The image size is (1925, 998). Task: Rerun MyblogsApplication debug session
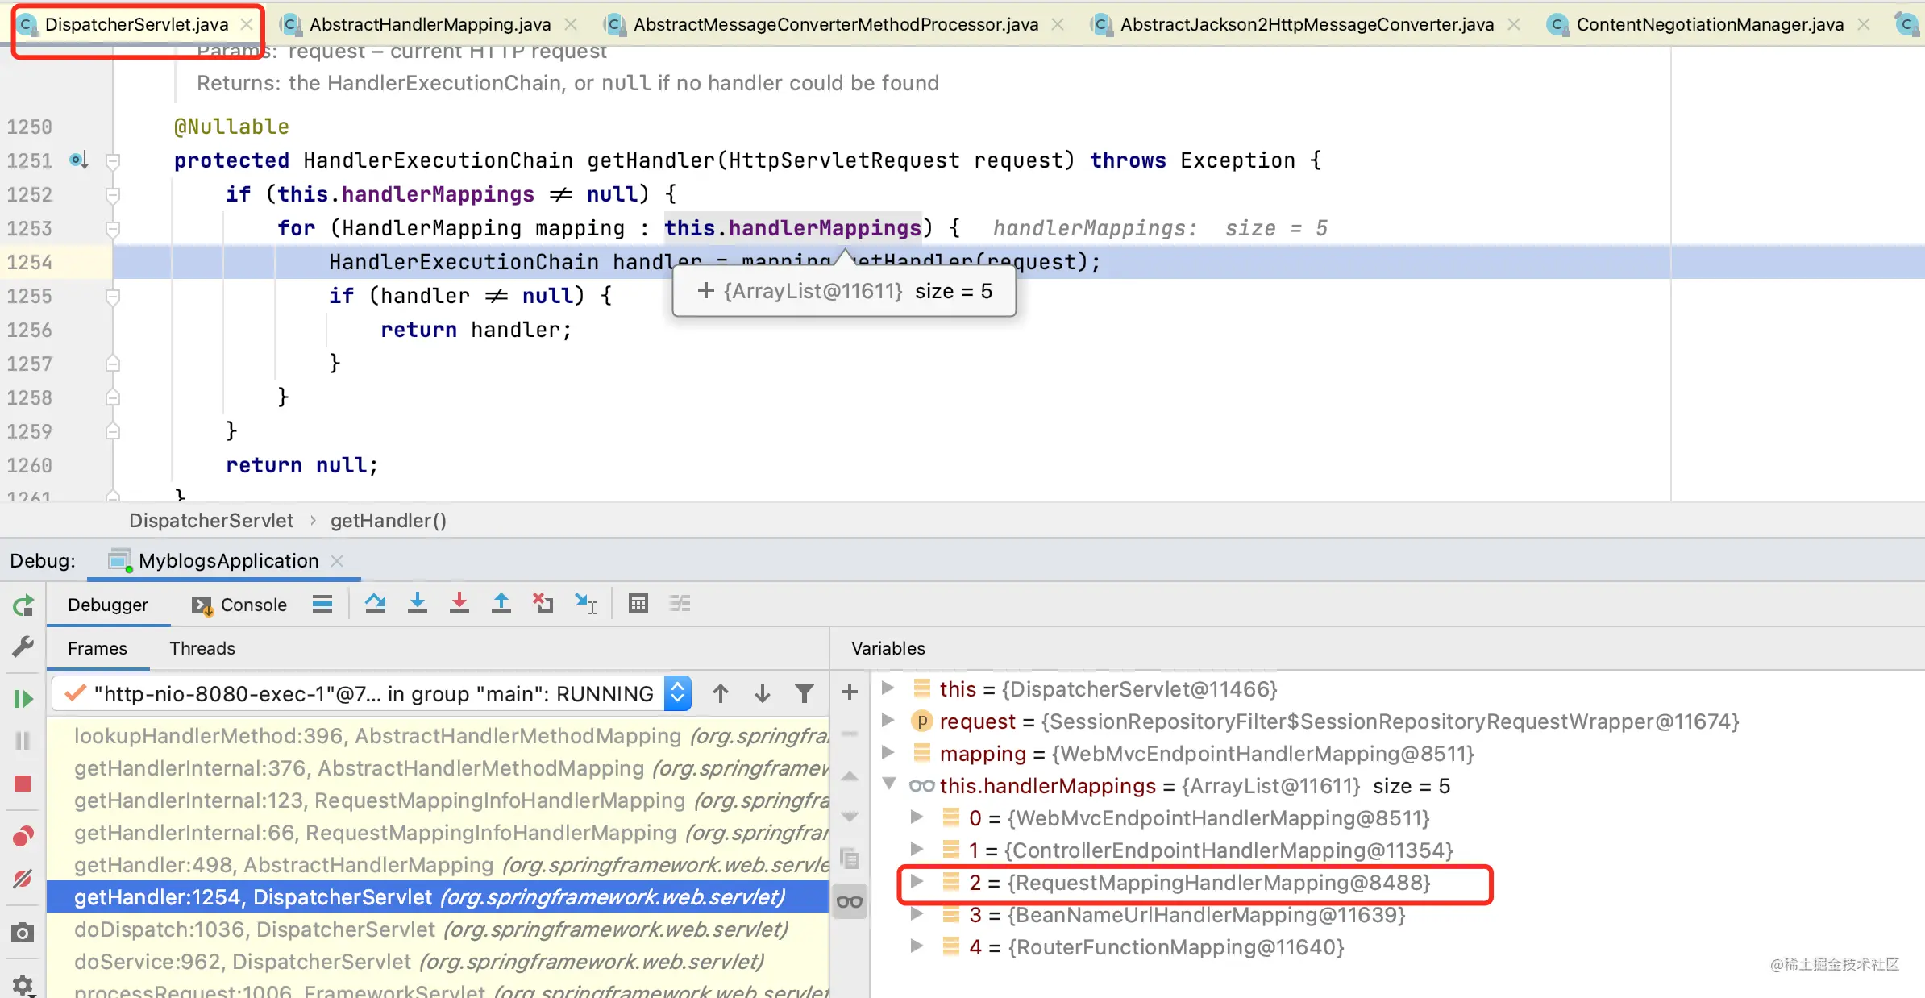pos(23,605)
